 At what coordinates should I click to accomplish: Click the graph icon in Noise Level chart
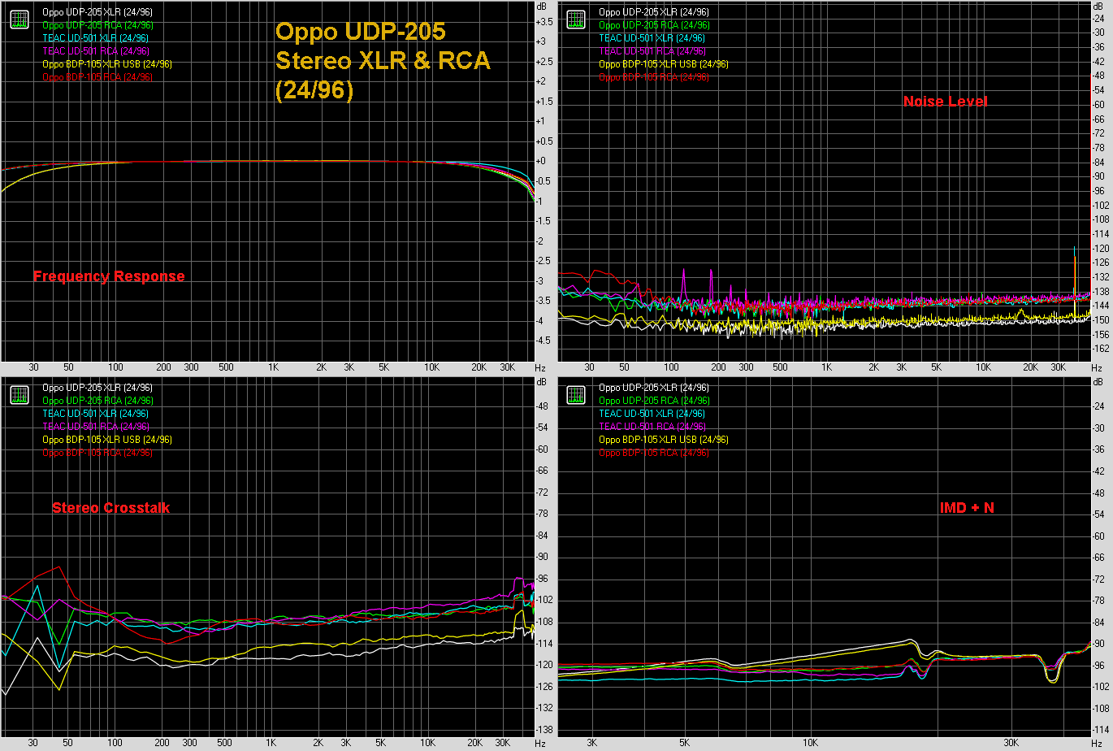point(576,20)
